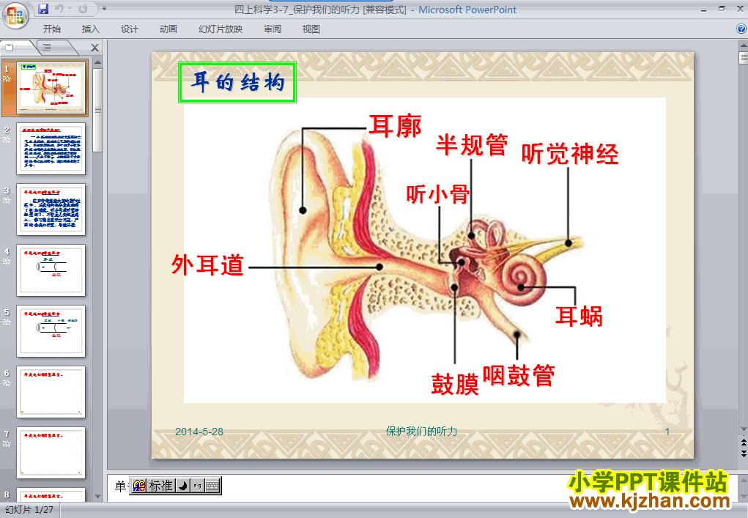Screen dimensions: 748x518
Task: Click the animation star beside slide 4
Action: (7, 262)
